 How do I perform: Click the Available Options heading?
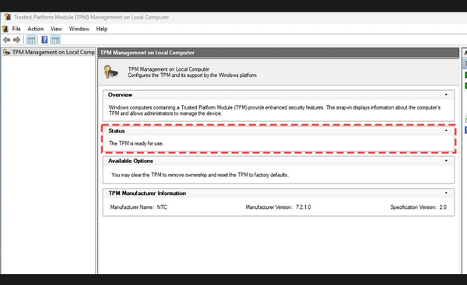pyautogui.click(x=131, y=161)
